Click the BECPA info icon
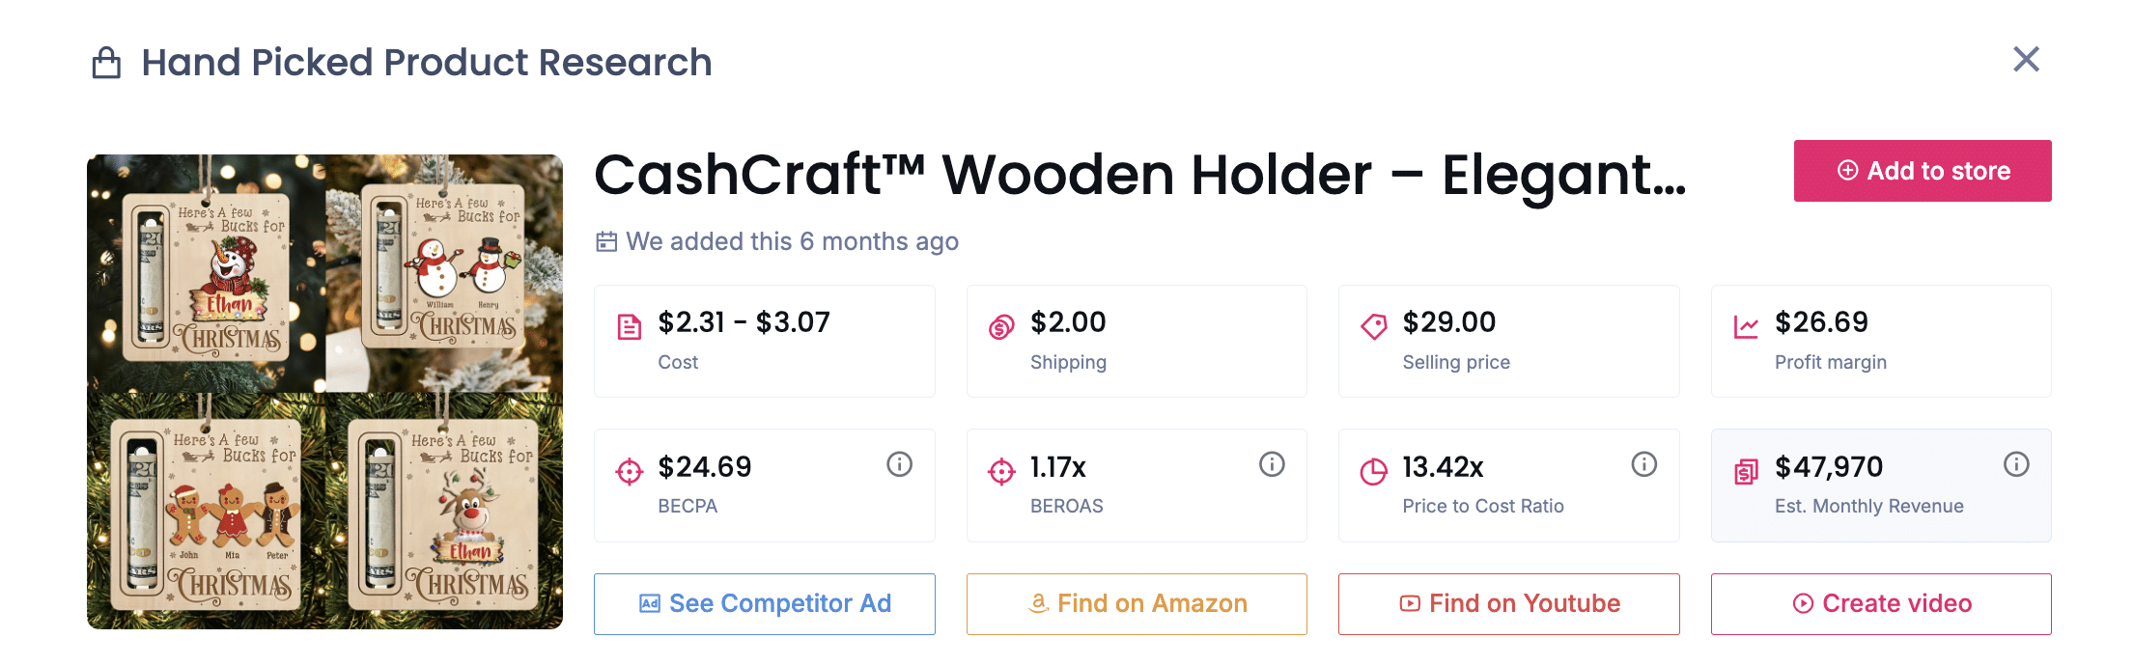The image size is (2134, 666). point(899,465)
